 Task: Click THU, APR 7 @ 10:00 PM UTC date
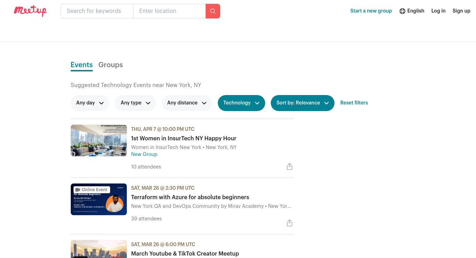pos(163,129)
